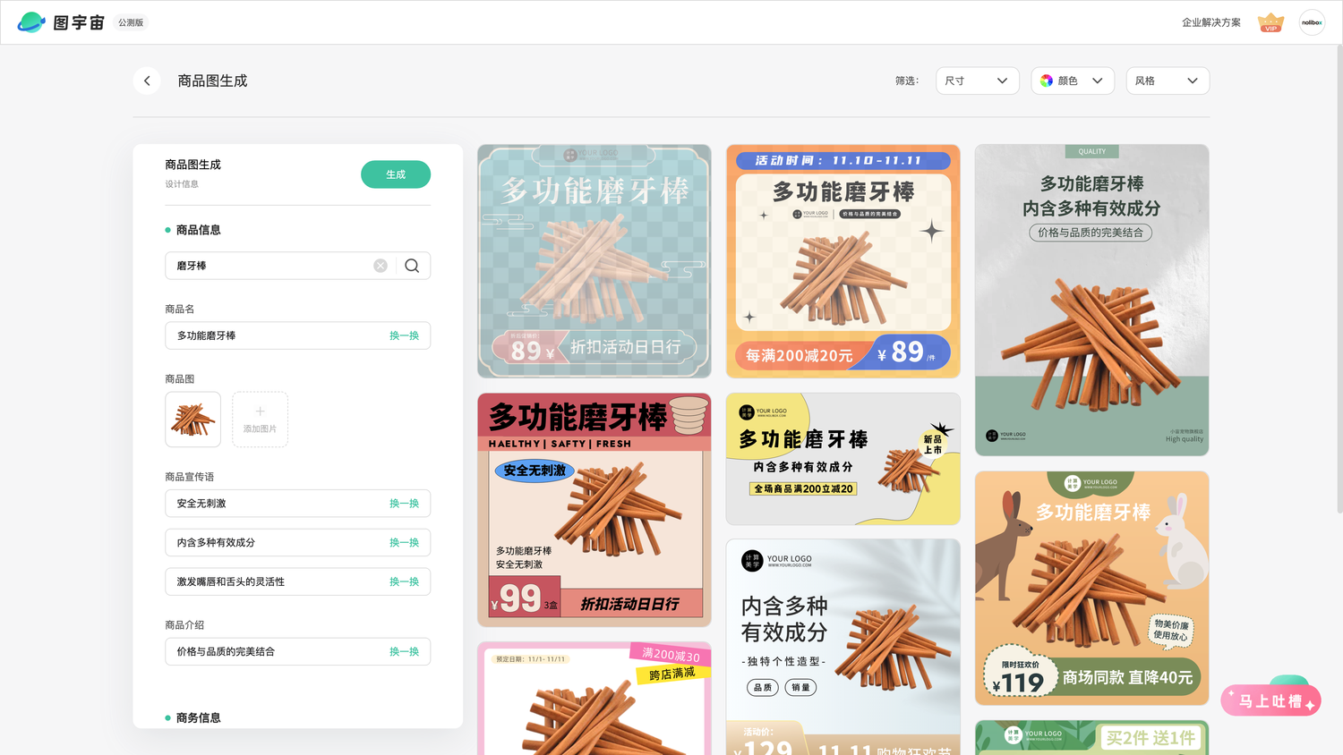The image size is (1343, 755).
Task: Click the green 生成 button
Action: pyautogui.click(x=396, y=174)
